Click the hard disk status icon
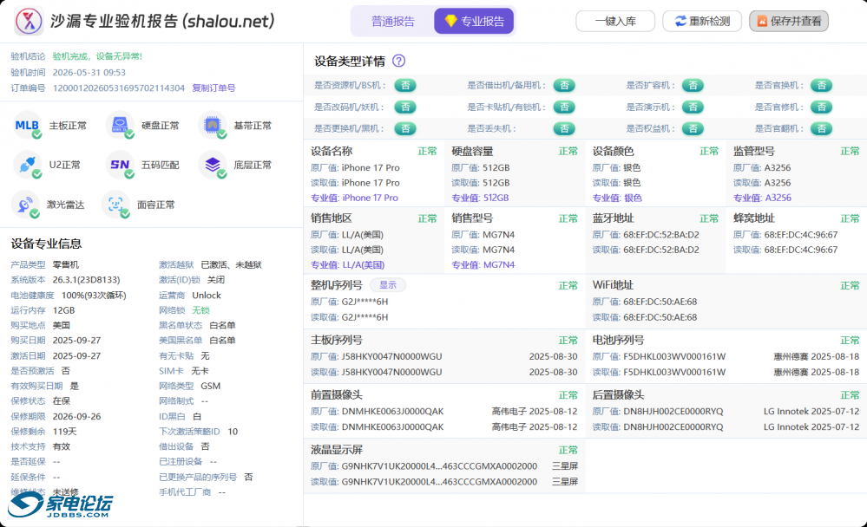867x527 pixels. [x=120, y=126]
